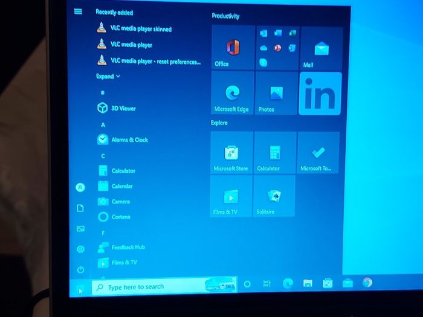423x317 pixels.
Task: Click the hamburger menu at top of Start
Action: 78,11
